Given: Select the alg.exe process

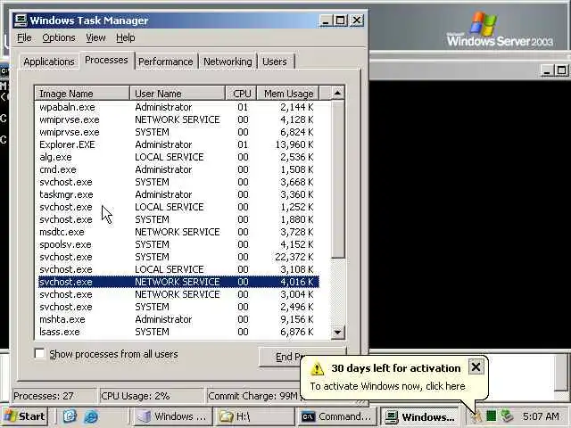Looking at the screenshot, I should pyautogui.click(x=178, y=157).
